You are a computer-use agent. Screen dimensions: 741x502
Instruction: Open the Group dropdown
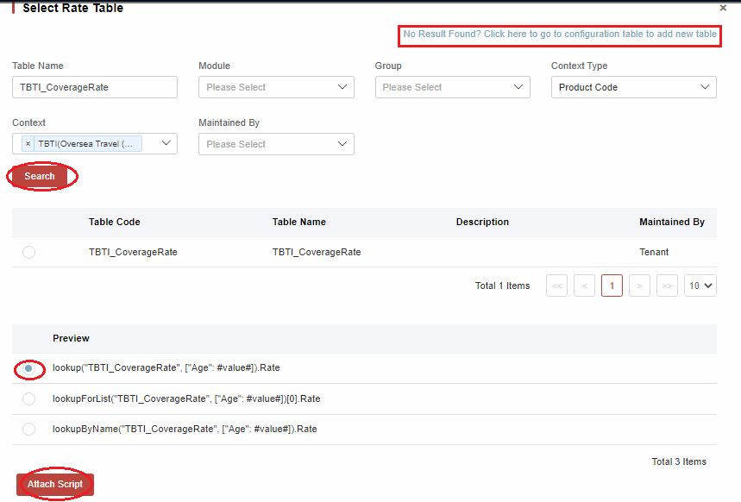click(x=453, y=87)
